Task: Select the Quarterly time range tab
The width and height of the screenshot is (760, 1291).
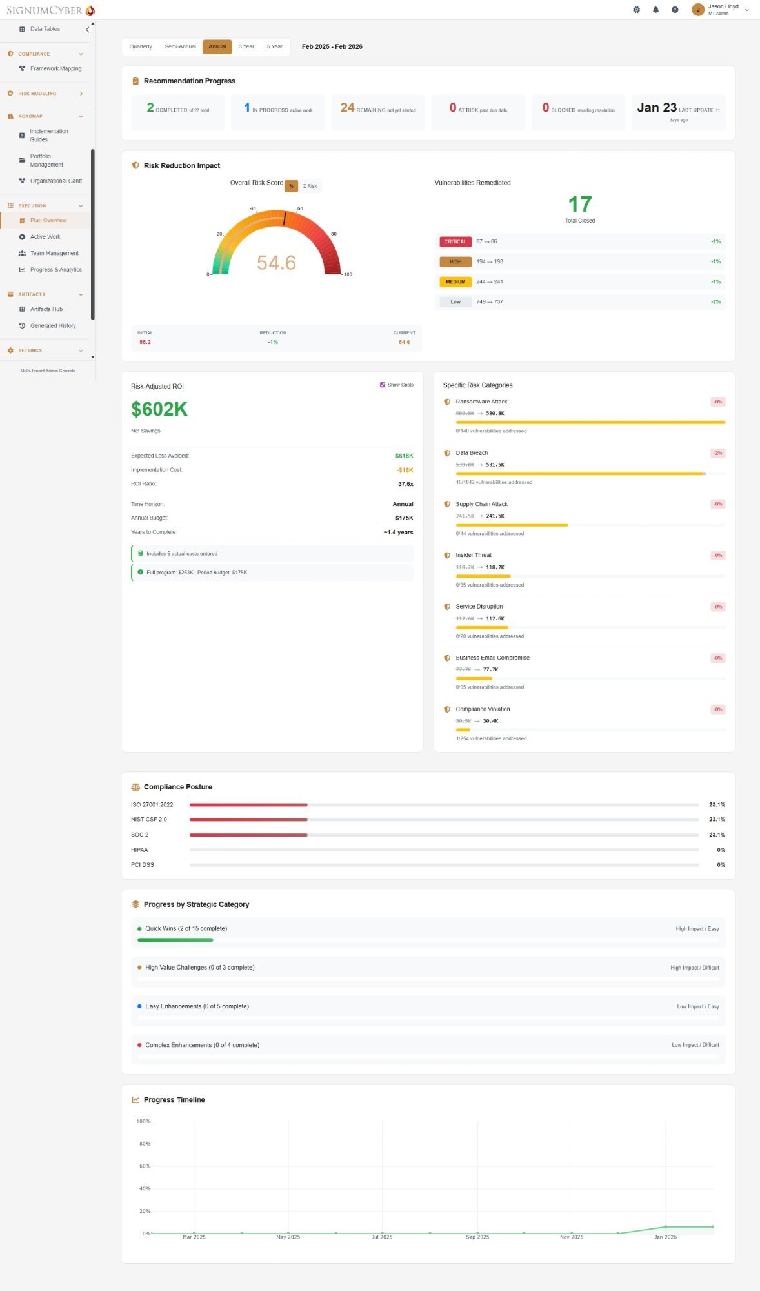Action: pyautogui.click(x=141, y=46)
